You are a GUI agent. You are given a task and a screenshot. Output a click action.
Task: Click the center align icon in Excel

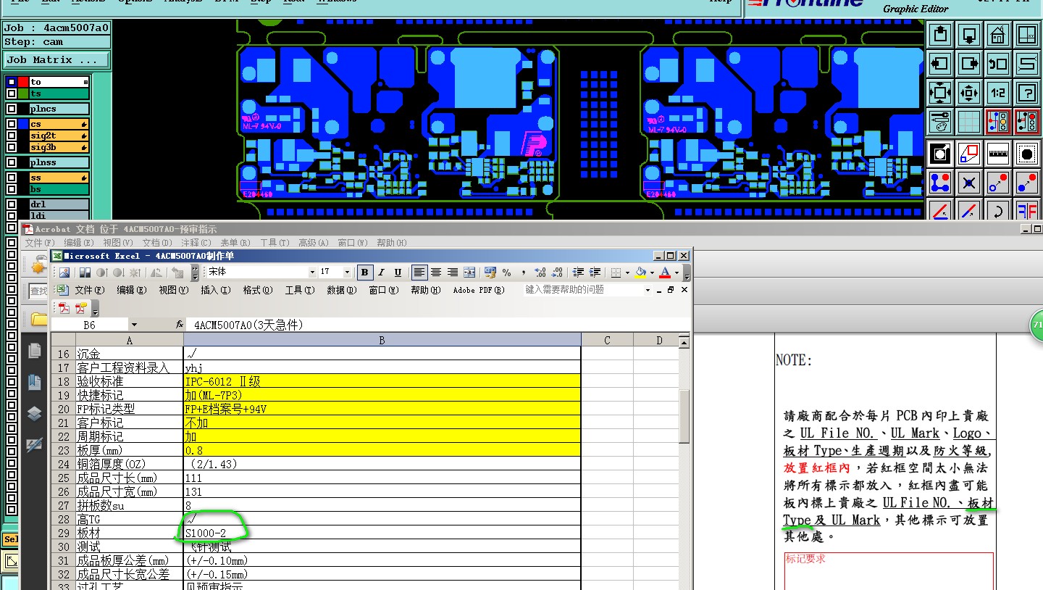tap(436, 273)
